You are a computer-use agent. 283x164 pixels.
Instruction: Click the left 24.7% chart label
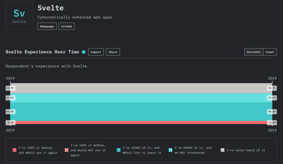pos(10,88)
